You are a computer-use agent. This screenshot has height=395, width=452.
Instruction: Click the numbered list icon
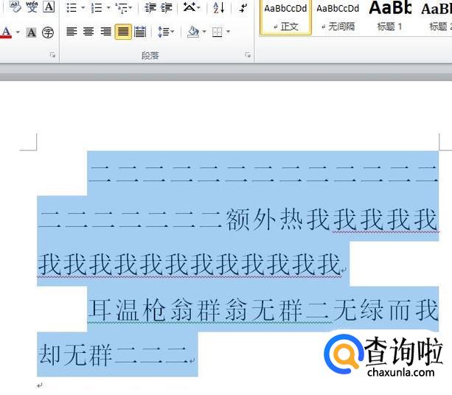(x=96, y=7)
